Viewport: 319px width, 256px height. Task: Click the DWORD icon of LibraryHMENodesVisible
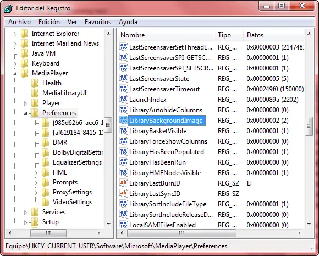pos(124,172)
